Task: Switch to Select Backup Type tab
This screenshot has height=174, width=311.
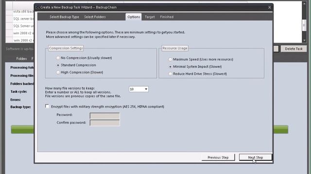Action: pyautogui.click(x=64, y=17)
